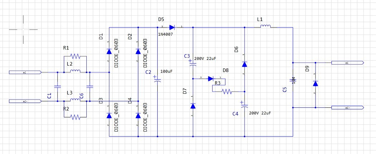Click the 'C5' designator text
Viewport: 376px width, 154px height.
(285, 89)
